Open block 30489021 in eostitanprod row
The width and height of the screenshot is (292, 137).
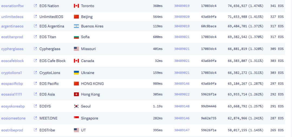182,37
